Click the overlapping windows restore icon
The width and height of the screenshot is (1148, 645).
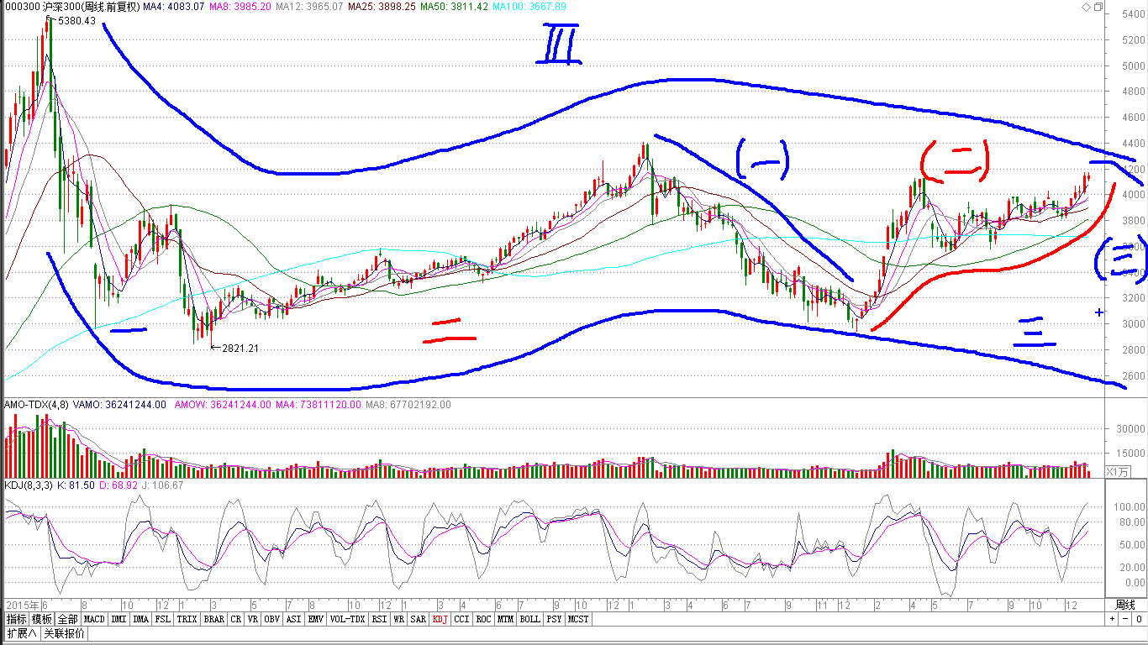pyautogui.click(x=1098, y=7)
